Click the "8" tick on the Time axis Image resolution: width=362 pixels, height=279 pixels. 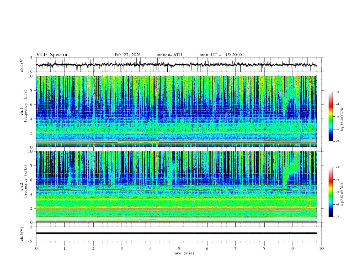264,248
